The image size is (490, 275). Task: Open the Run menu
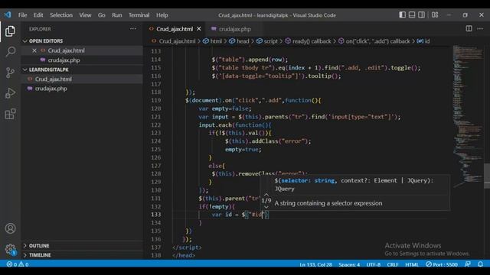(x=117, y=15)
